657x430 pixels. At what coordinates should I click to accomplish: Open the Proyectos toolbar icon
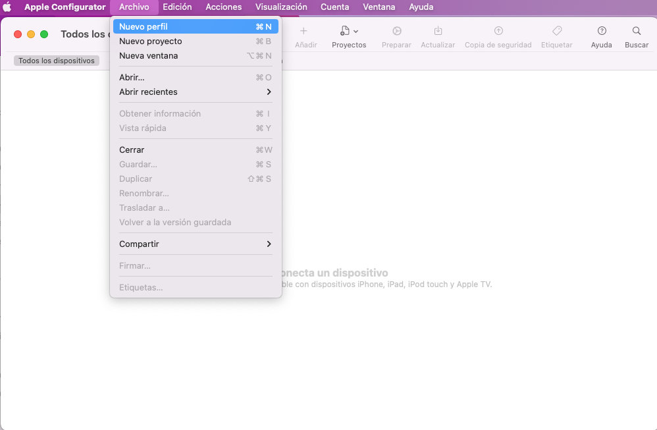[344, 30]
